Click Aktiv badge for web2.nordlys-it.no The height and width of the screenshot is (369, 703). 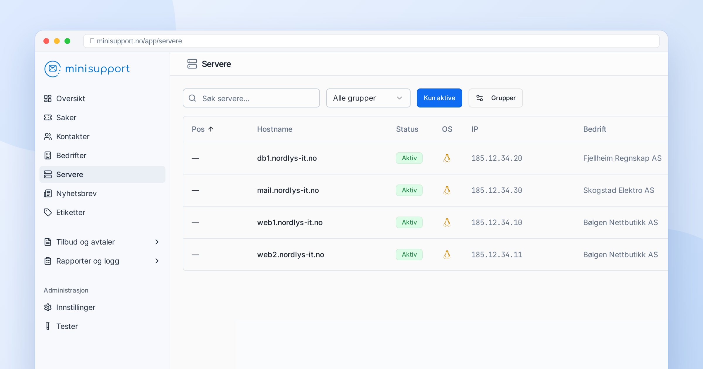point(409,254)
